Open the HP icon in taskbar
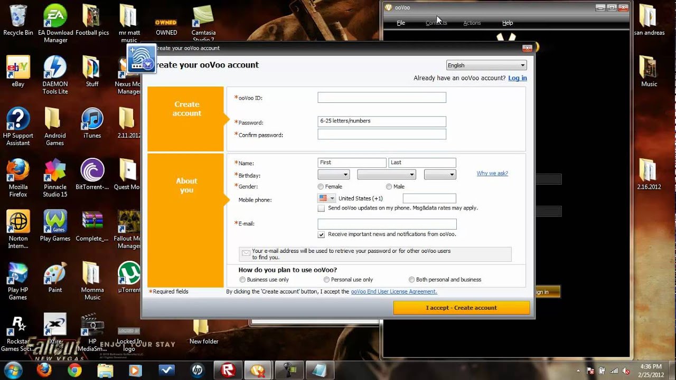The height and width of the screenshot is (380, 676). (x=198, y=370)
